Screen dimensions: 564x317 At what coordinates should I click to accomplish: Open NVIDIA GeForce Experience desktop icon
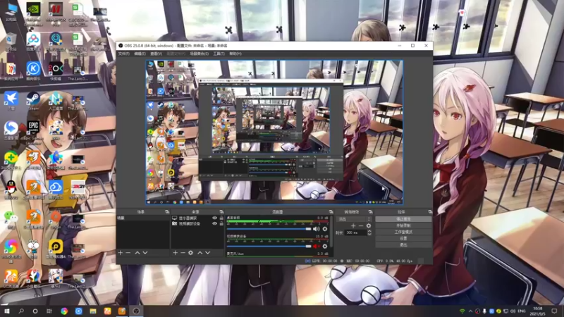pyautogui.click(x=33, y=13)
